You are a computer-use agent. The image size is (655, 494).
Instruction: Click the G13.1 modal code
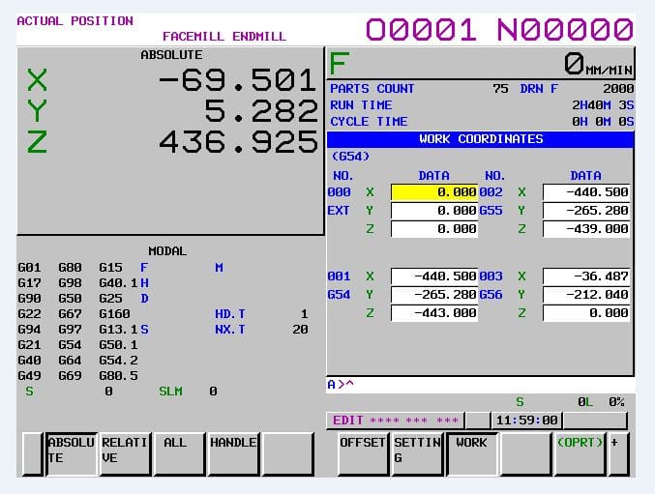click(118, 330)
